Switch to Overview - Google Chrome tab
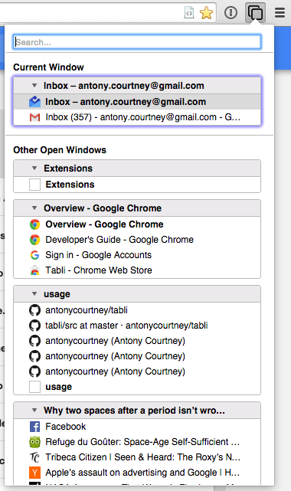Screen dimensions: 291x491 [x=137, y=224]
